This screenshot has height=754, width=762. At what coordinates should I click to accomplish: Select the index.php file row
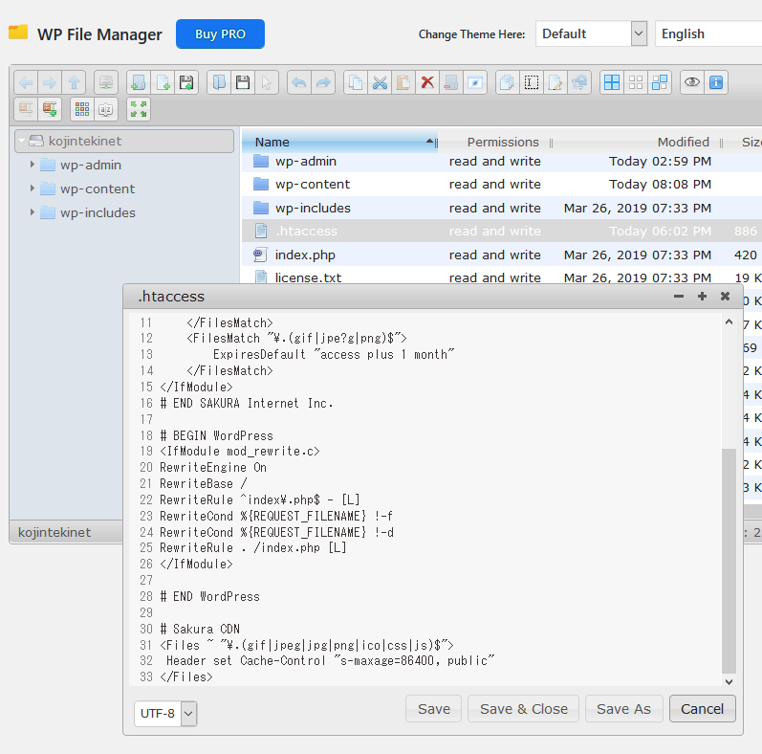coord(502,255)
